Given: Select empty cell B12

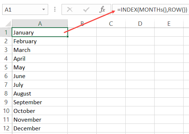Looking at the screenshot, I should click(x=82, y=128).
